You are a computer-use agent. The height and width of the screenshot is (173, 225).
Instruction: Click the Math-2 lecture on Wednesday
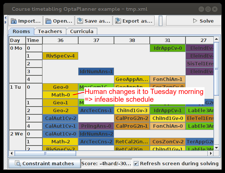coord(60,141)
